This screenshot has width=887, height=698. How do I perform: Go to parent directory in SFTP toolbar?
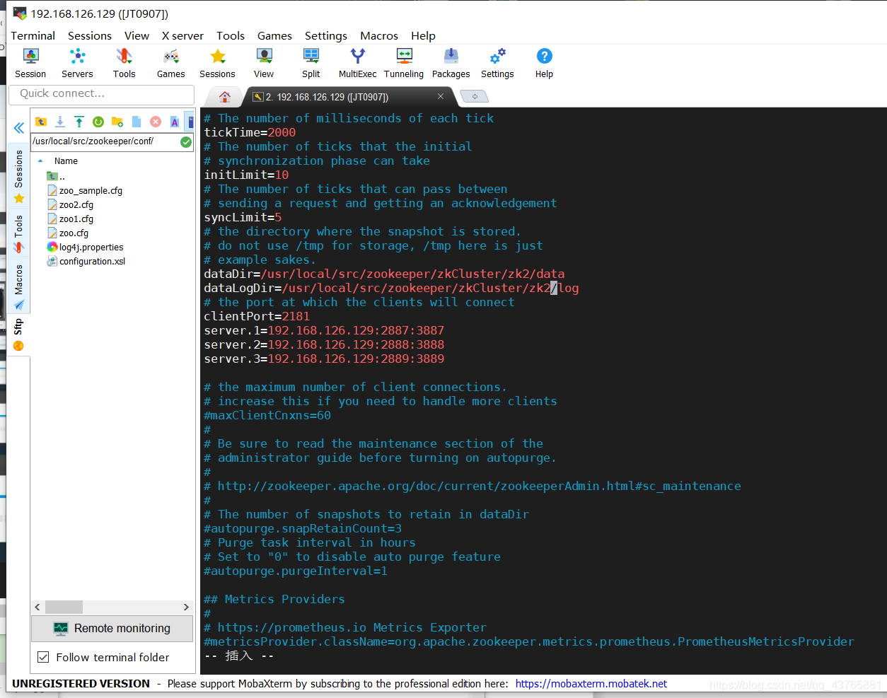pyautogui.click(x=41, y=122)
